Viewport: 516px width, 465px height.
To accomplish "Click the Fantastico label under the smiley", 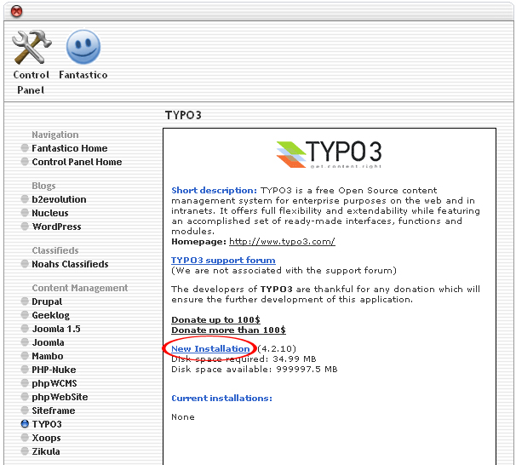I will [83, 75].
